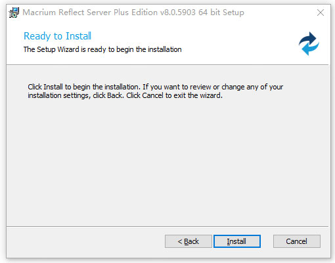
Task: Click the 'Macrium Reflect Server Plus Edition' title text
Action: pos(90,12)
